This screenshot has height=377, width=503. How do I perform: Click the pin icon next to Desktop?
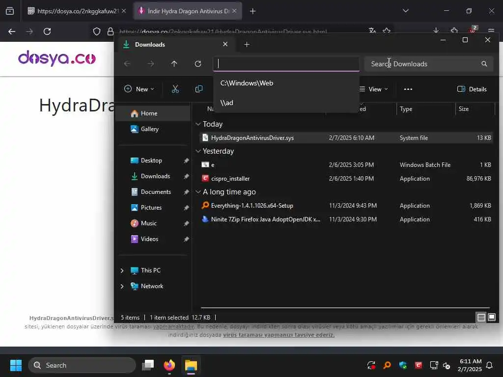[186, 161]
